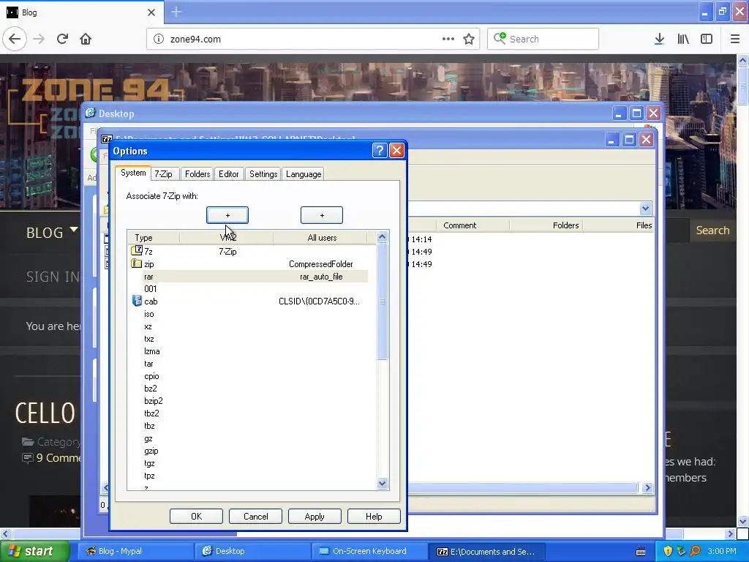Open the Folders tab in Options

tap(197, 174)
